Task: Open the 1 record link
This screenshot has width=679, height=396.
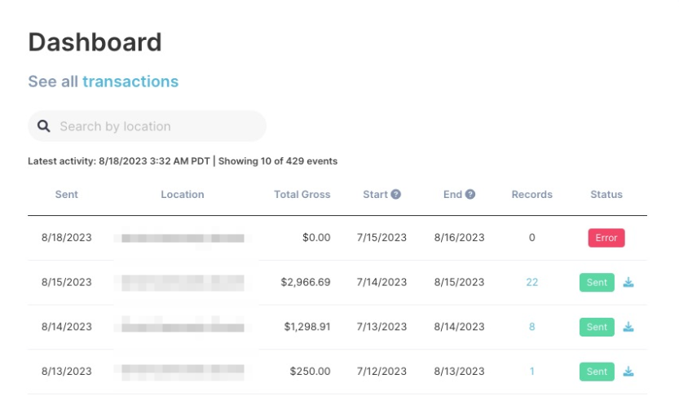Action: click(532, 372)
